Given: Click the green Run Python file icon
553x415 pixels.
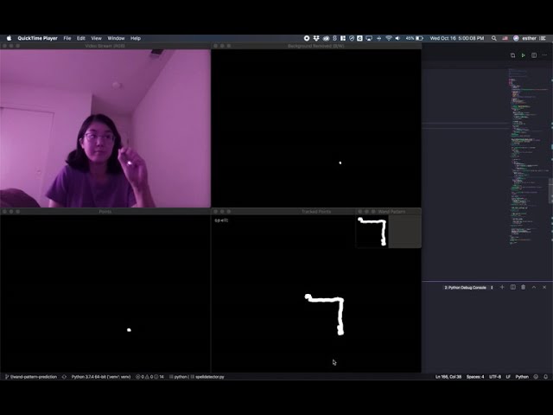Looking at the screenshot, I should pyautogui.click(x=523, y=55).
